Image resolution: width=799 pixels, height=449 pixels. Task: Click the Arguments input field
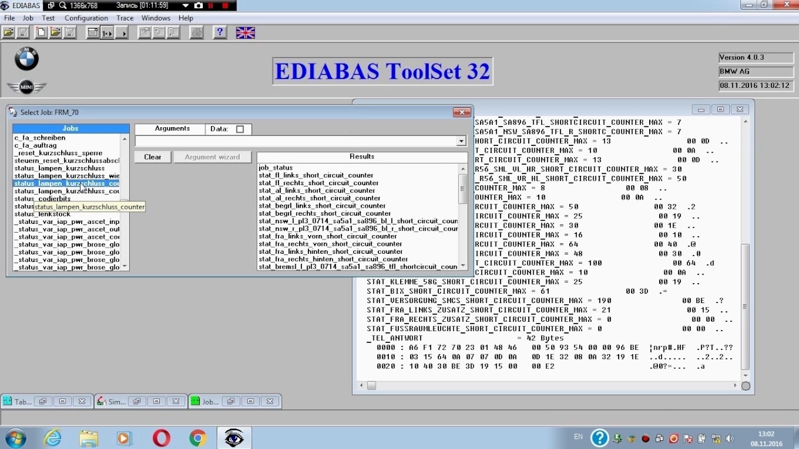297,141
